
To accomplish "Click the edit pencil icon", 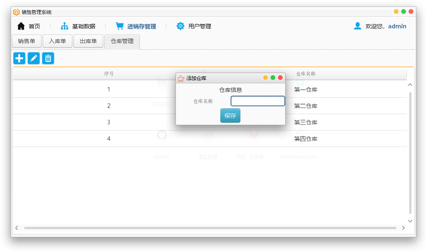I will coord(34,58).
